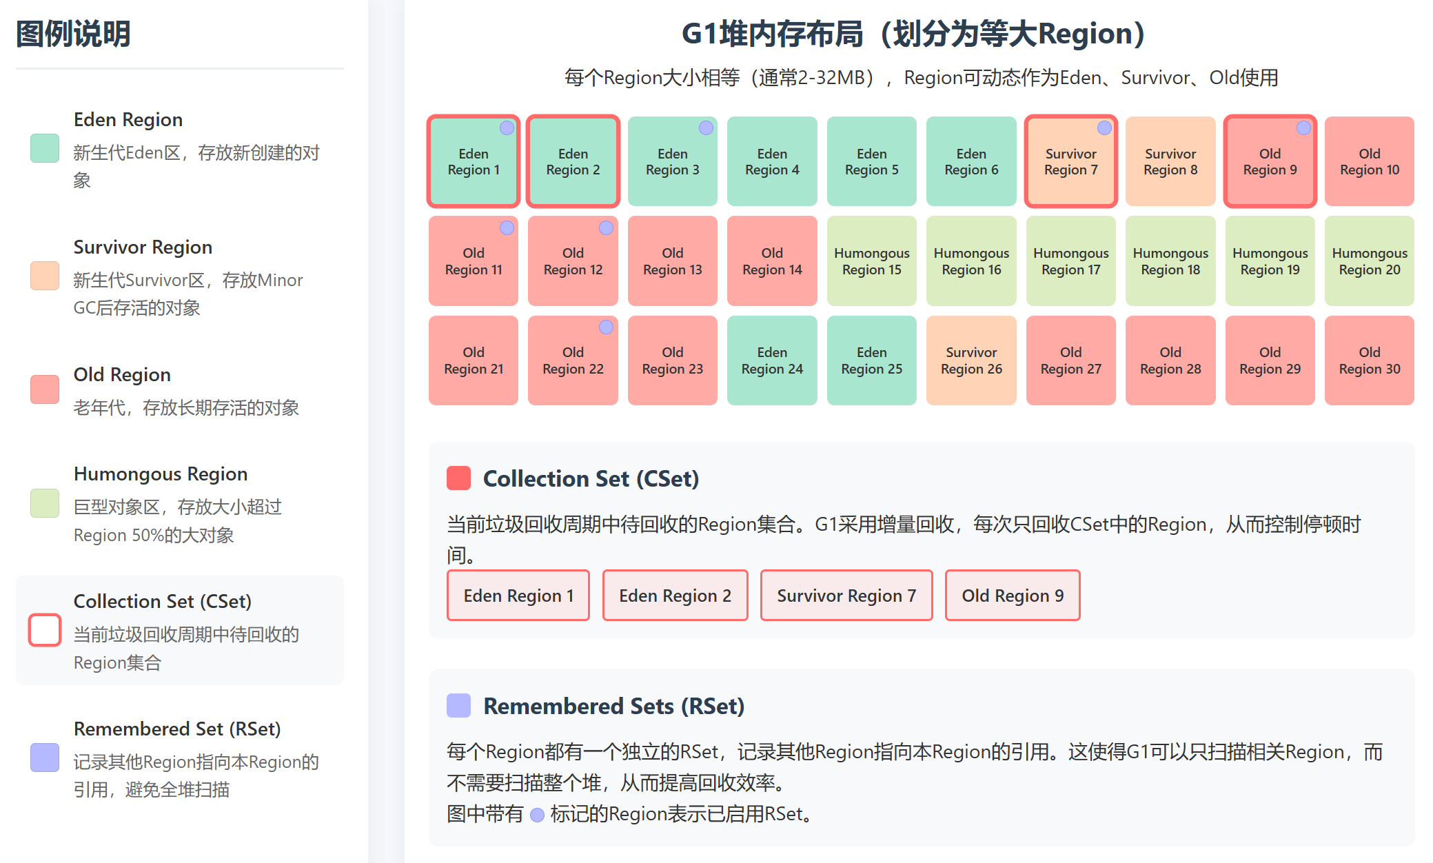Select the Eden Region 1 CSet tag
Screen dimensions: 1433x863
(518, 596)
